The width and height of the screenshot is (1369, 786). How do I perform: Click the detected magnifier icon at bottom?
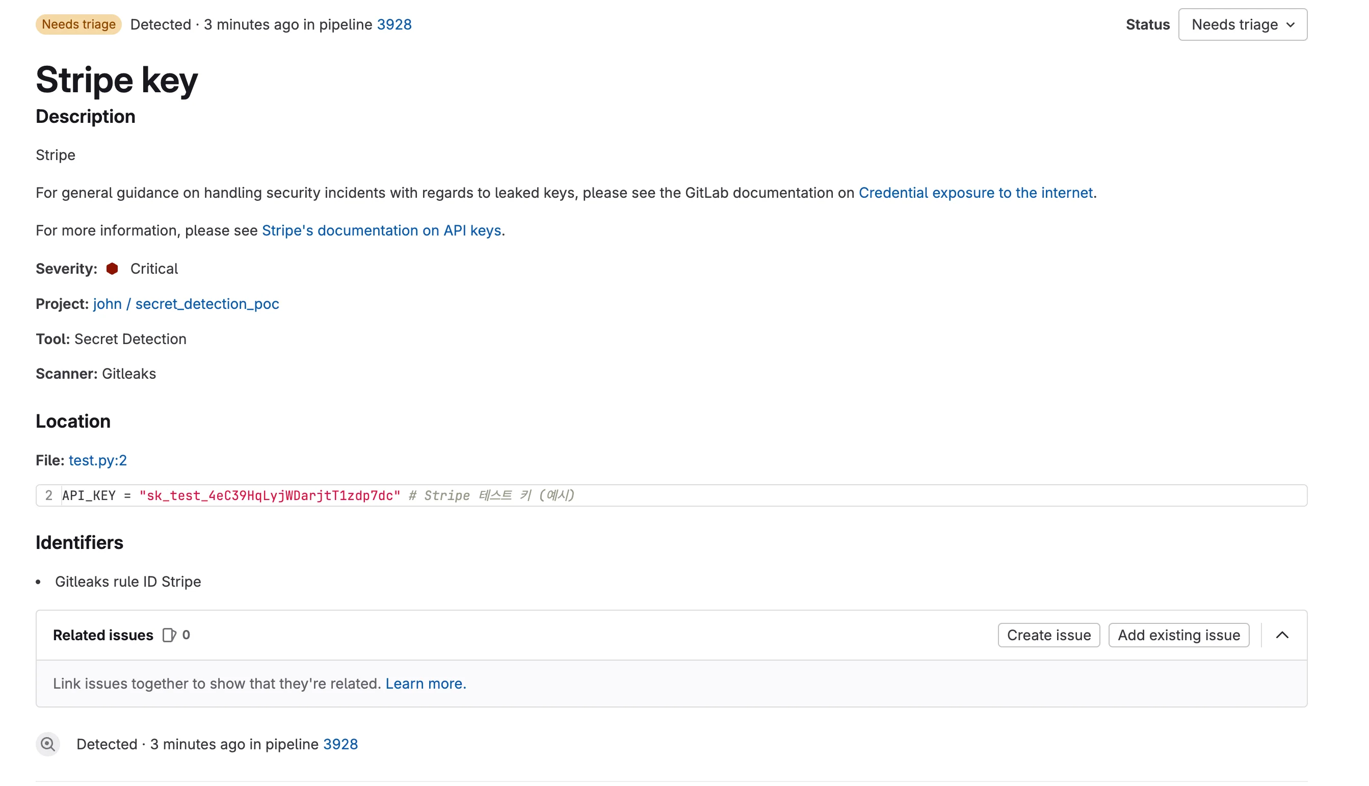point(47,744)
